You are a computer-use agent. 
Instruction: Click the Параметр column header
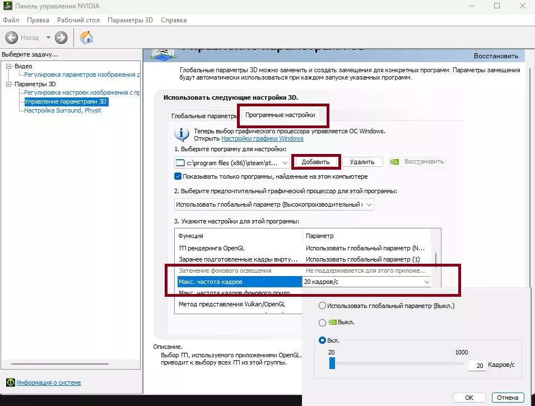point(367,236)
